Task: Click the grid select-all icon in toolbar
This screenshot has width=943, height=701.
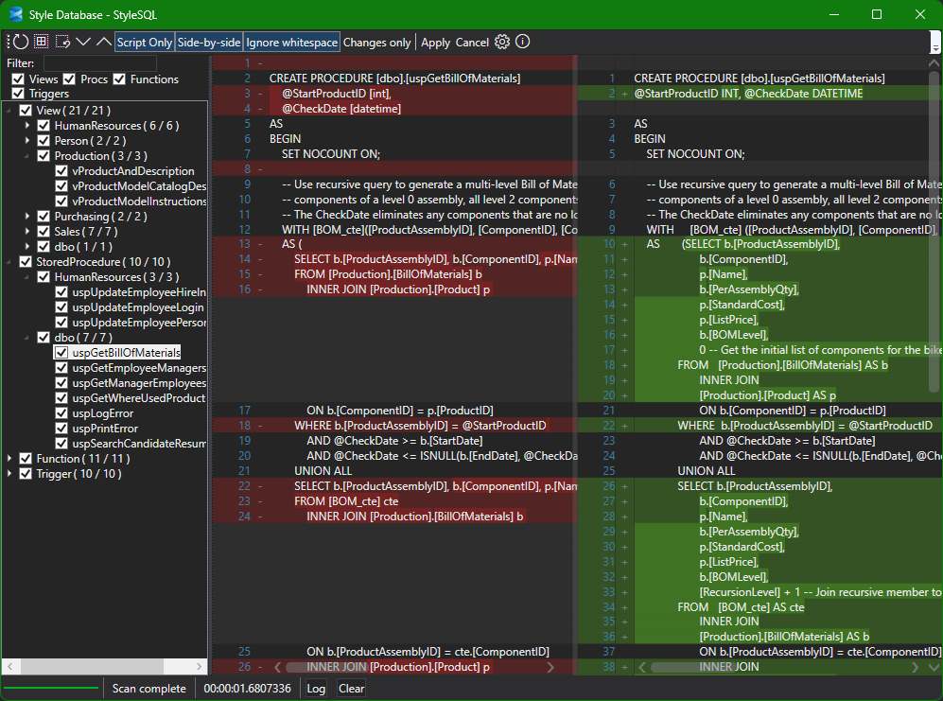Action: (42, 42)
